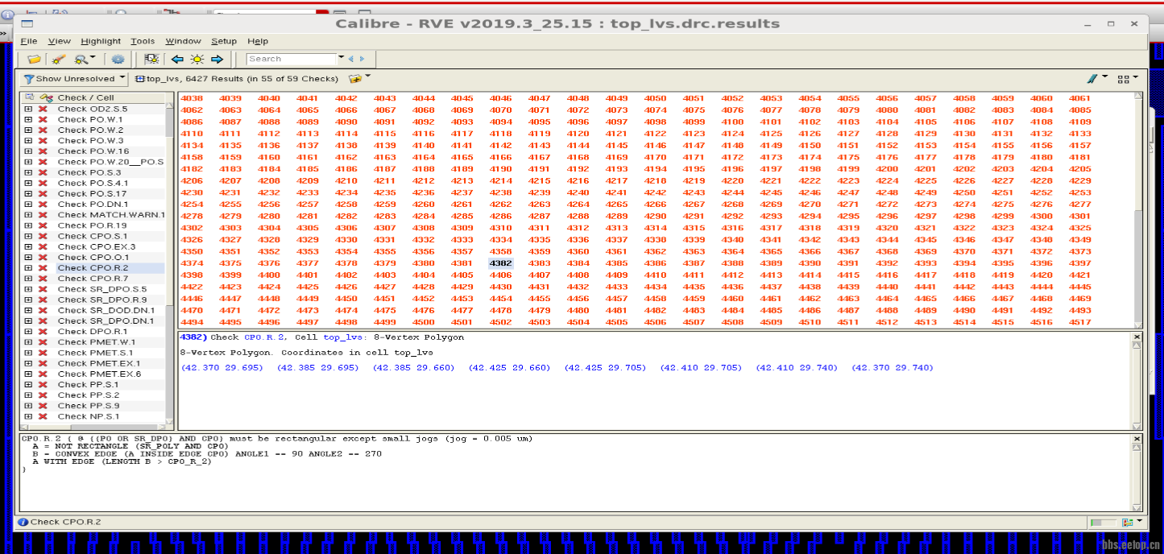
Task: Go to previous result with left arrow
Action: click(x=177, y=59)
